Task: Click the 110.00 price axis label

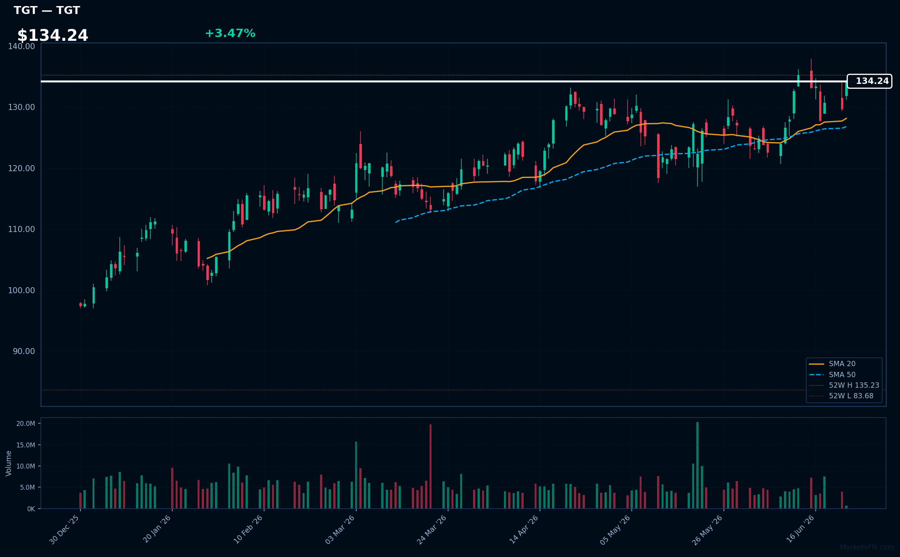Action: [x=22, y=229]
